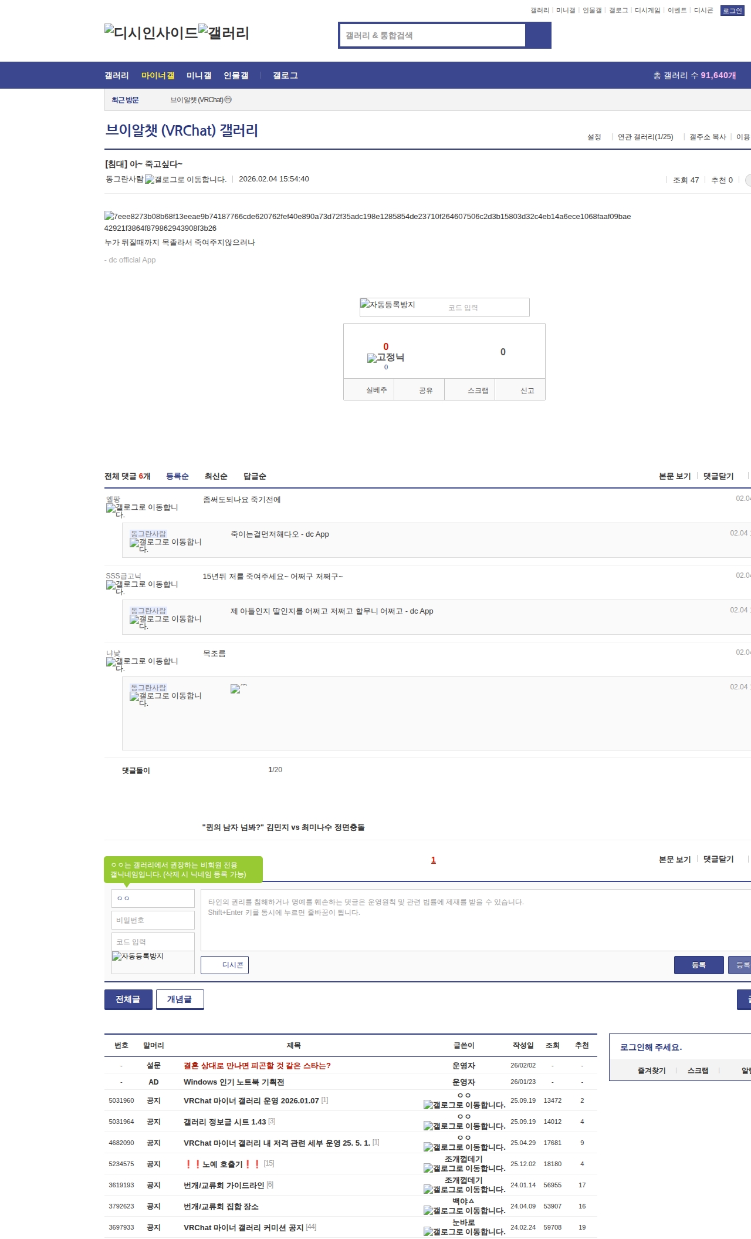Open the 갤러리 정보글 시트 1.43 notice
Viewport: 751px width, 1239px height.
225,1122
